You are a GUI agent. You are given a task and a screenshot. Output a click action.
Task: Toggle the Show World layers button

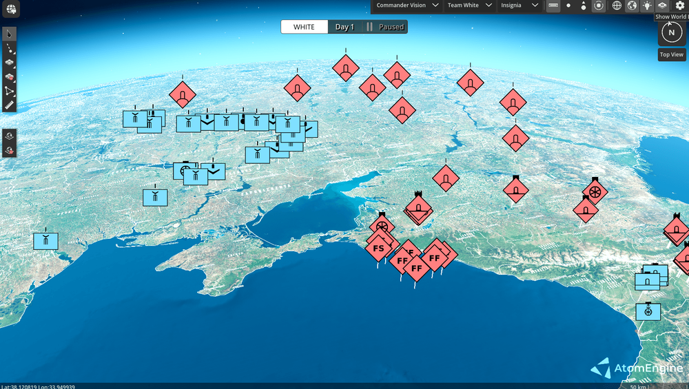[x=663, y=6]
